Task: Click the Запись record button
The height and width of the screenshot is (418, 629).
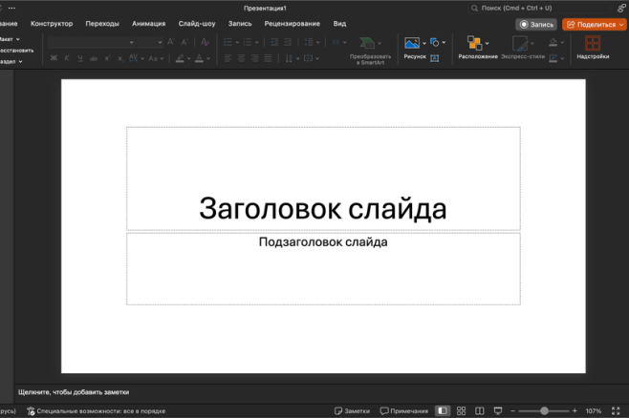Action: pyautogui.click(x=536, y=25)
